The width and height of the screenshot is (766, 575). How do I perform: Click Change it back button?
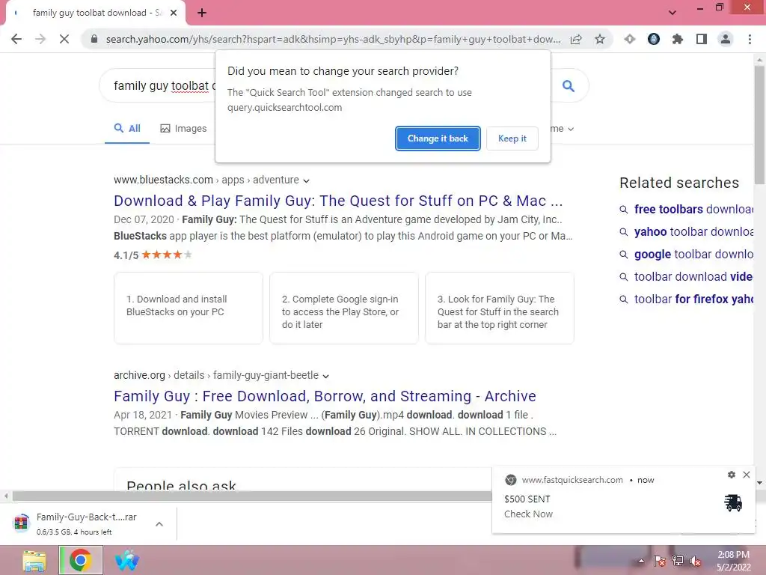(x=438, y=139)
